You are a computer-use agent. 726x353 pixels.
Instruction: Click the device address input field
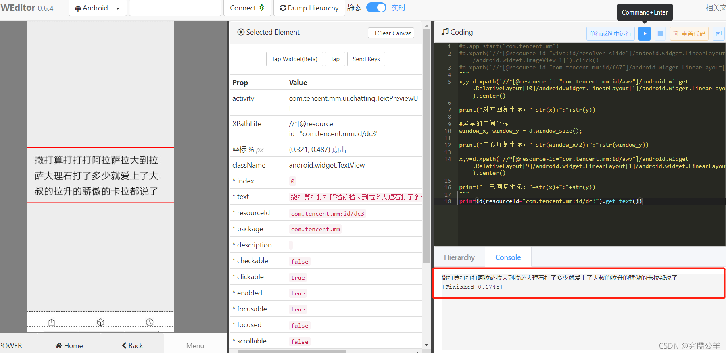pos(175,8)
